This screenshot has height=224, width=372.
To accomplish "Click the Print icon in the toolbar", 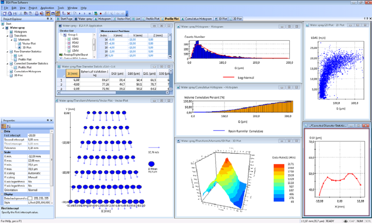I will coord(37,14).
